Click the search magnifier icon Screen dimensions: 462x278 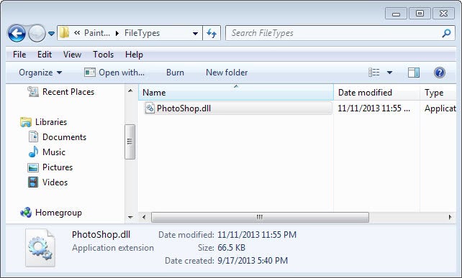click(x=447, y=33)
